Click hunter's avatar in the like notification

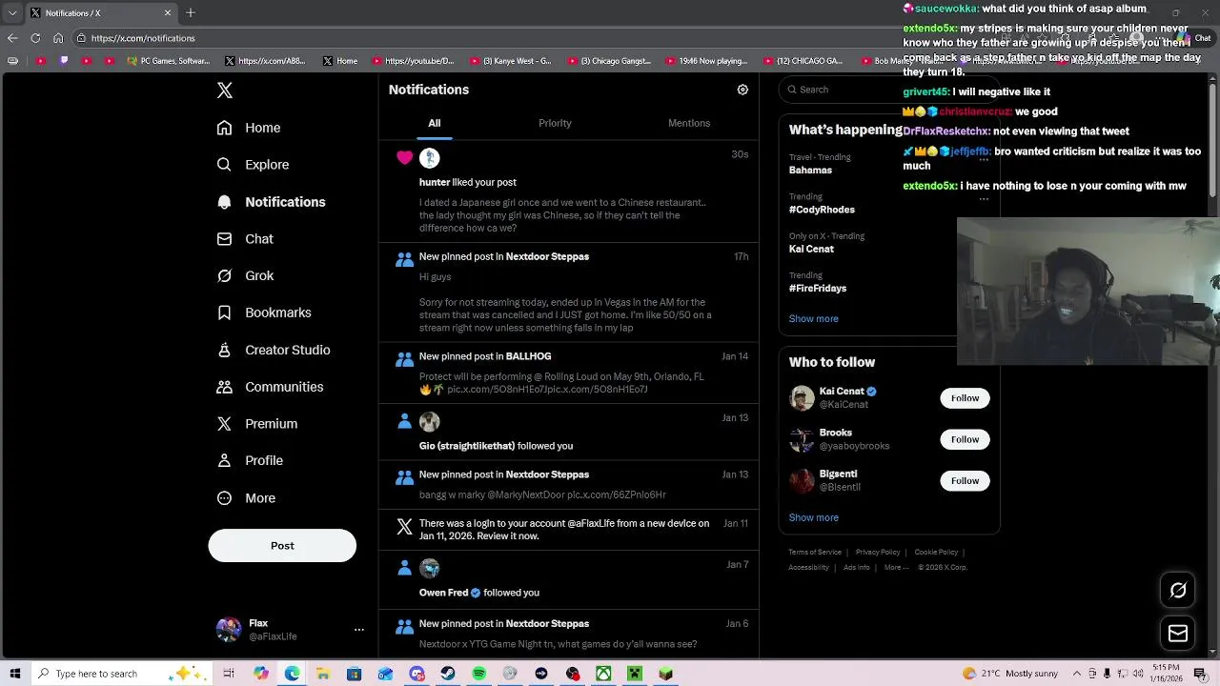pyautogui.click(x=430, y=158)
